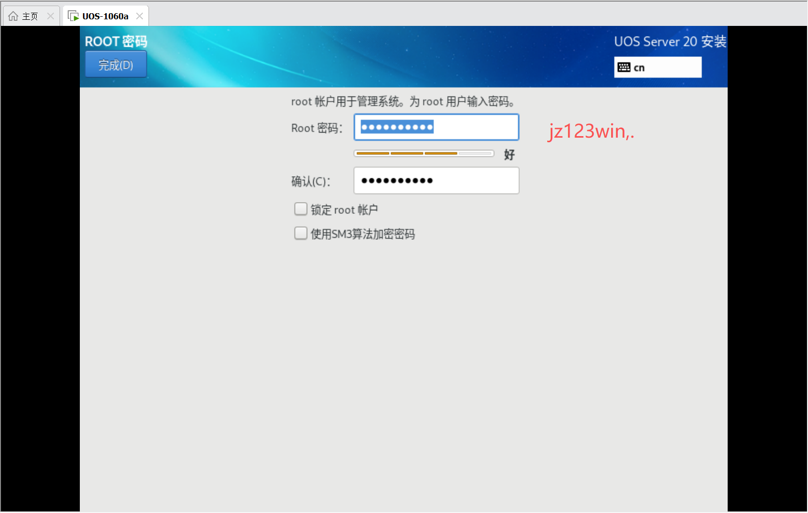Close the UOS-1060a tab
This screenshot has width=808, height=513.
(x=139, y=16)
